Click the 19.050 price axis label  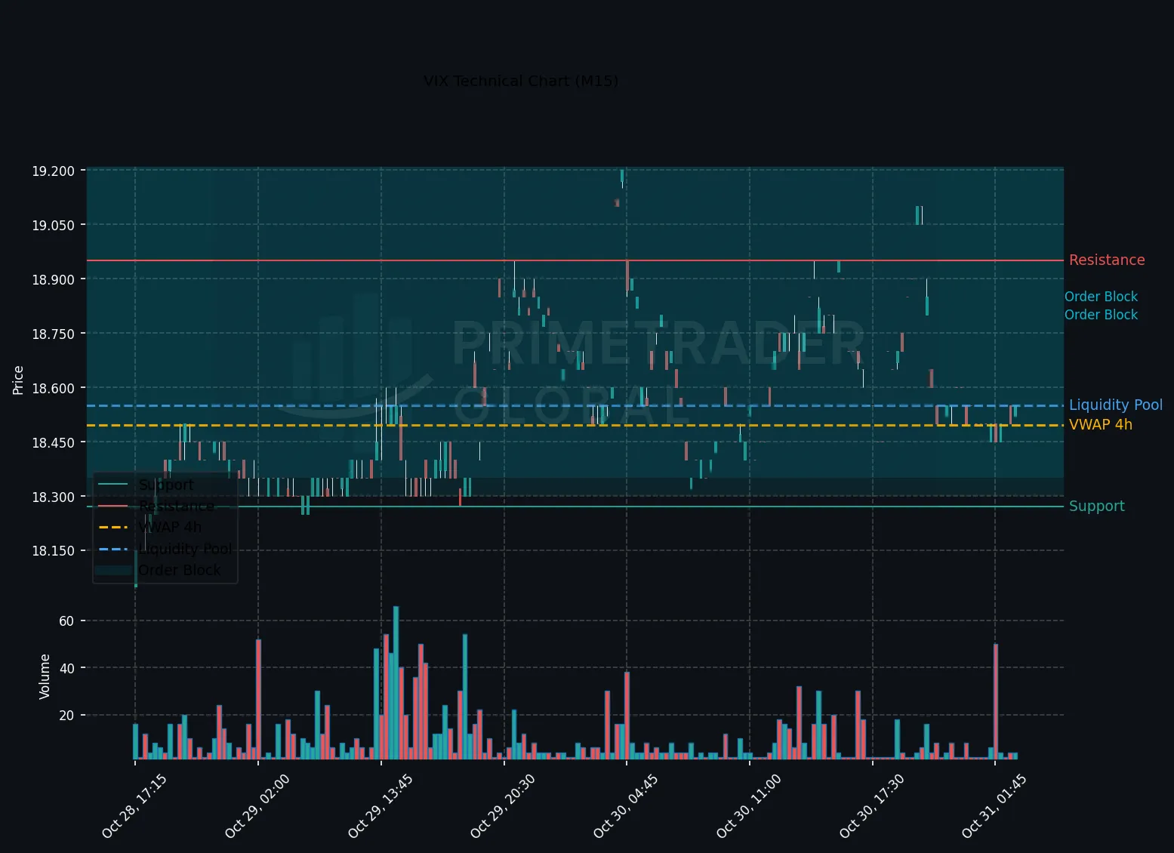53,225
